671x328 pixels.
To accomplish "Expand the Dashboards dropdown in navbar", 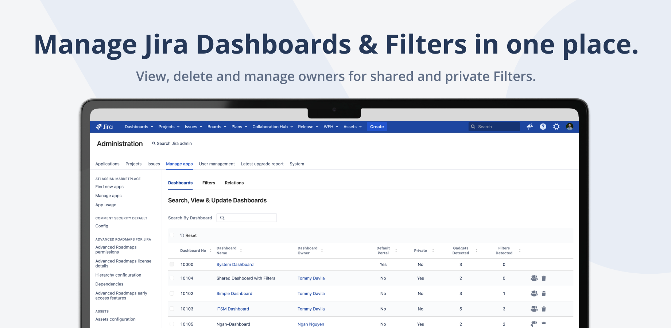I will tap(139, 127).
